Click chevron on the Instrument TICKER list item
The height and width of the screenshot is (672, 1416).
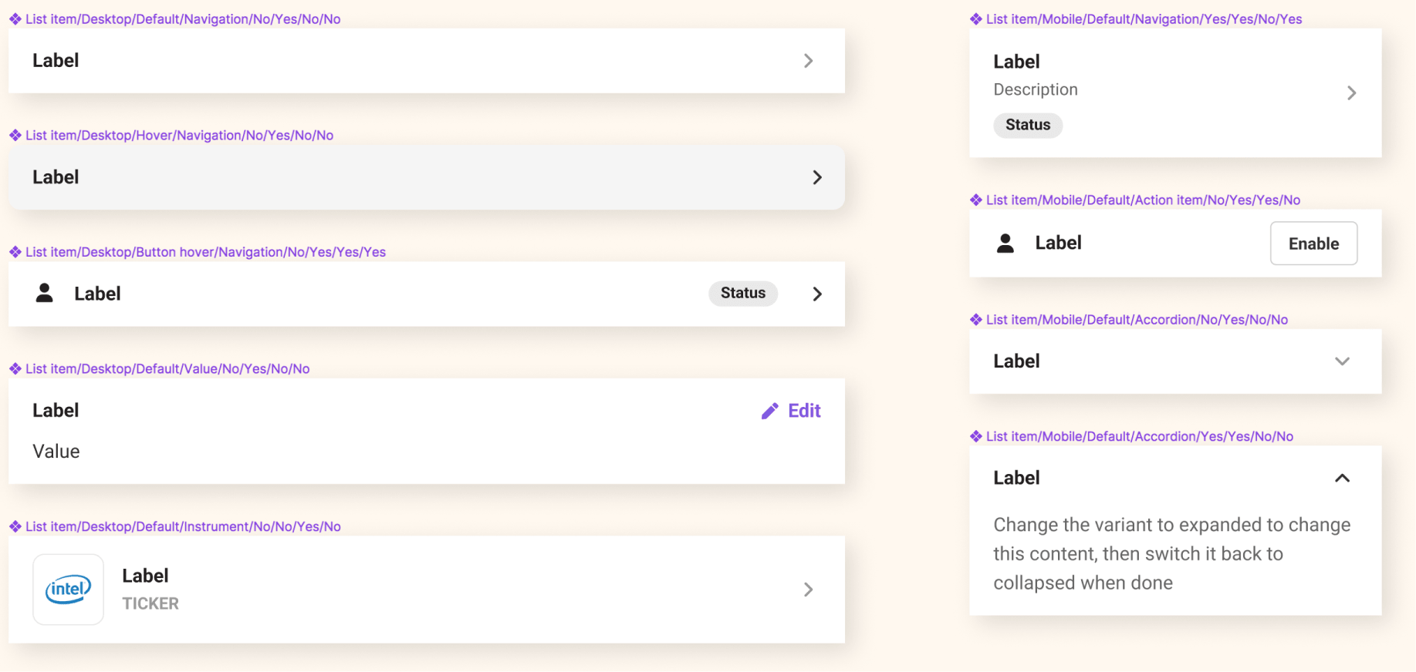(x=808, y=590)
